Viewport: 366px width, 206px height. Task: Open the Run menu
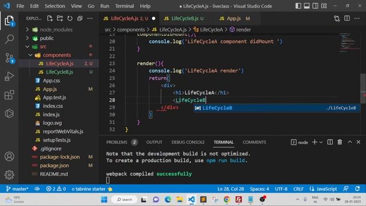click(105, 6)
